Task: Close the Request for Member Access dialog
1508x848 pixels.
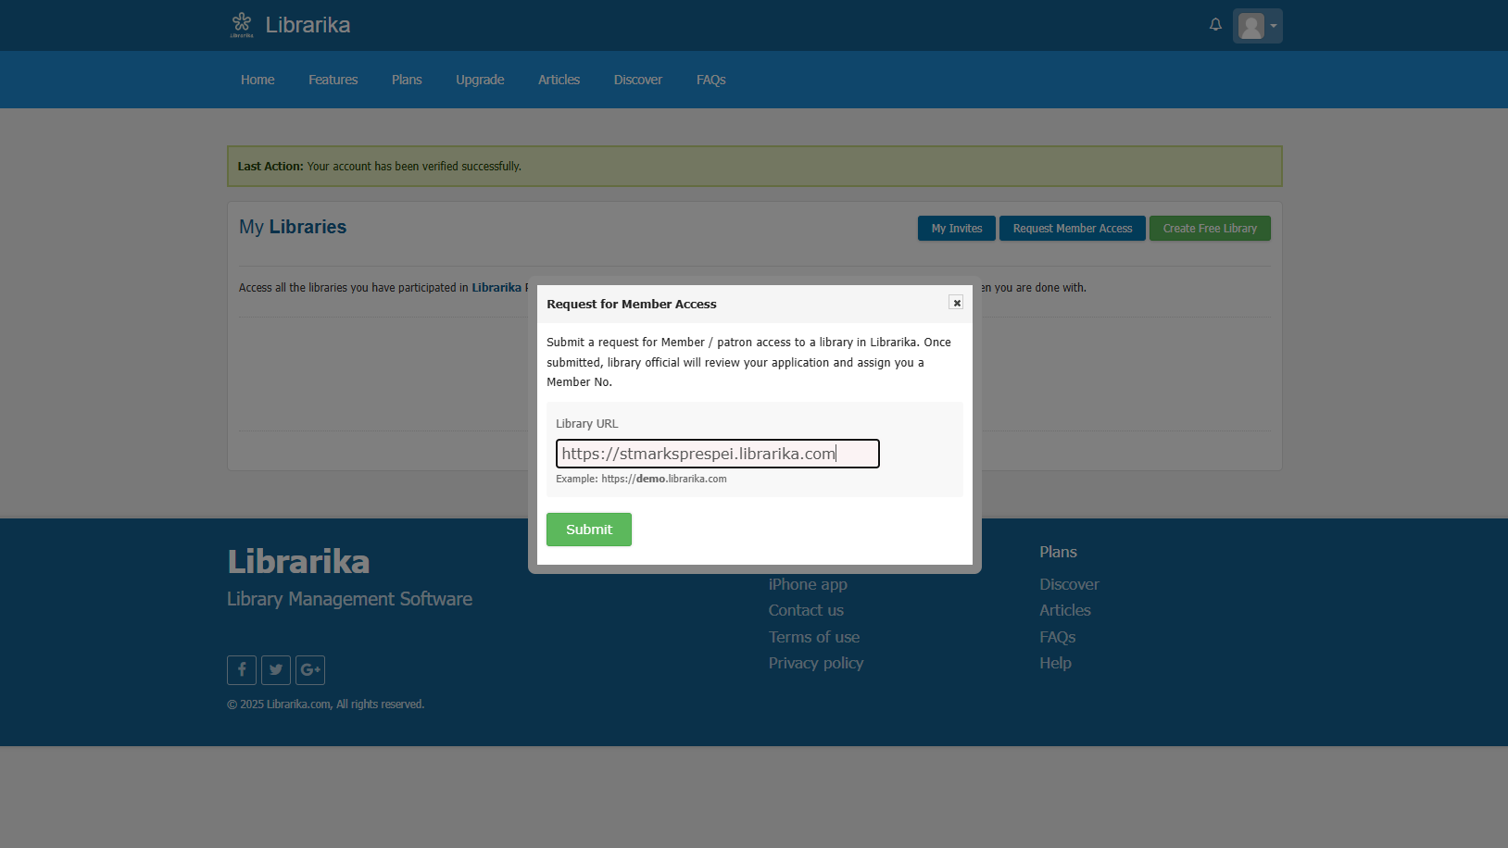Action: click(956, 303)
